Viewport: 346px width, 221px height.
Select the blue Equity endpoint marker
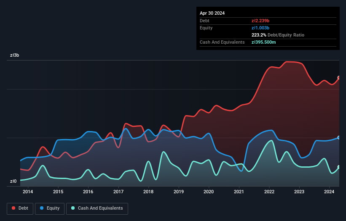coord(339,137)
